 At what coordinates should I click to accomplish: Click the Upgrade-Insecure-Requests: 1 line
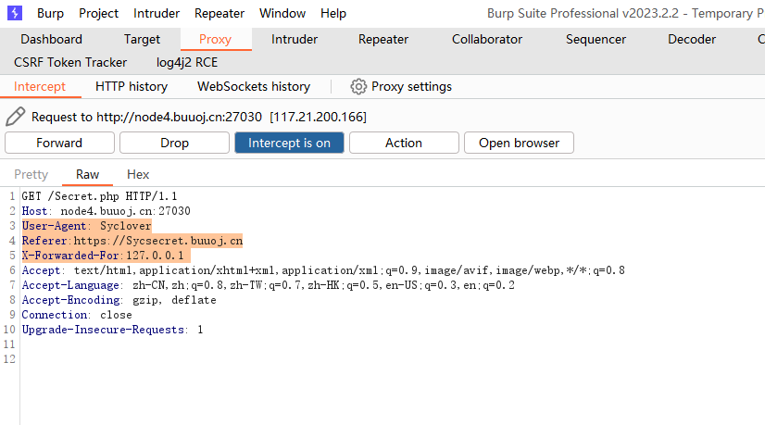112,330
